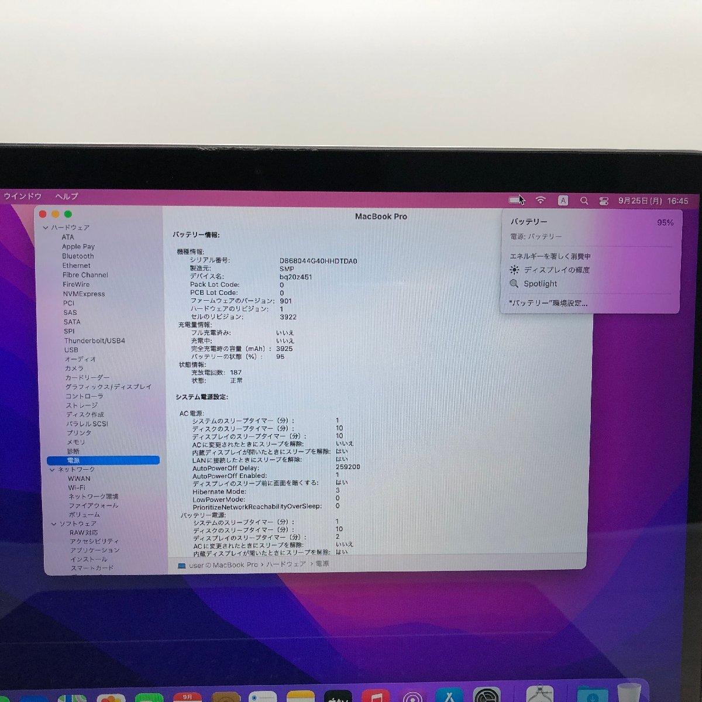The width and height of the screenshot is (702, 702).
Task: Select Wi-Fi under ネットワーク in sidebar
Action: [77, 487]
